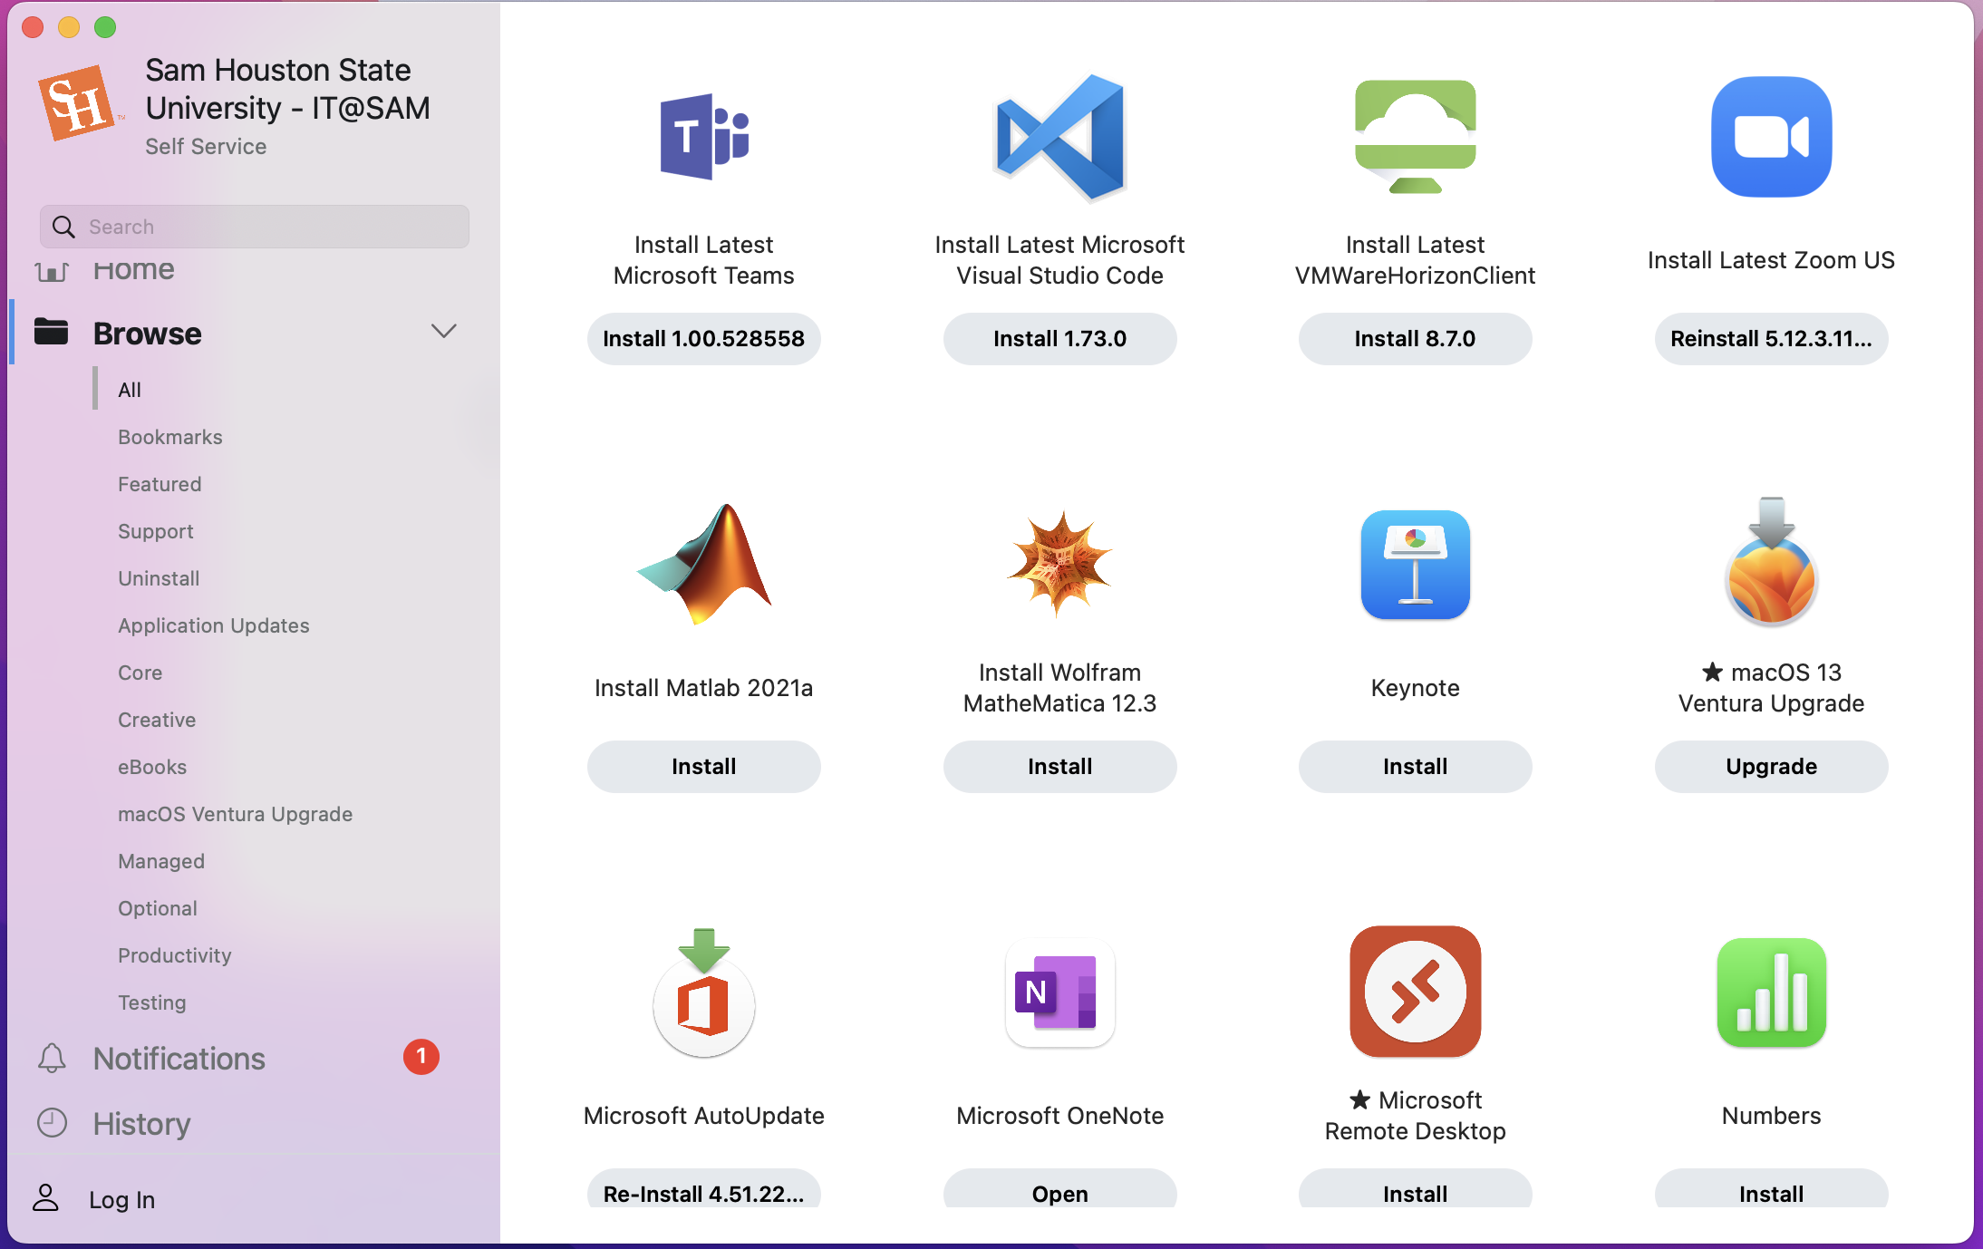Click Log In at sidebar bottom

[x=121, y=1199]
